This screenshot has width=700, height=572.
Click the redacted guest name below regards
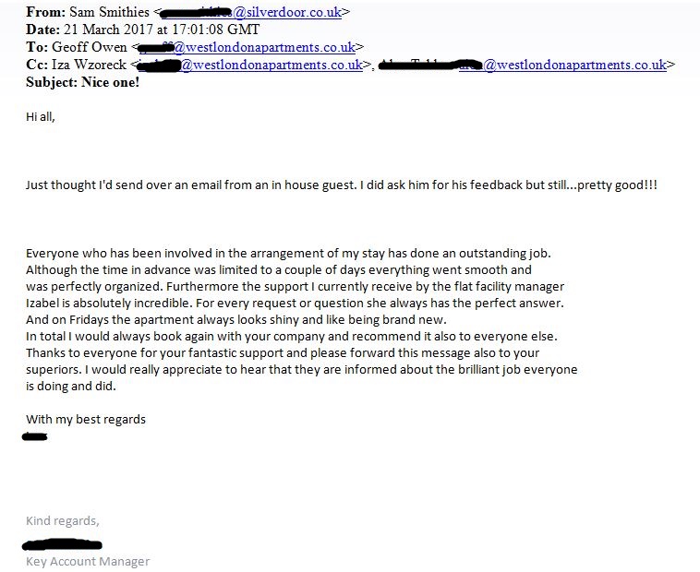[x=35, y=435]
